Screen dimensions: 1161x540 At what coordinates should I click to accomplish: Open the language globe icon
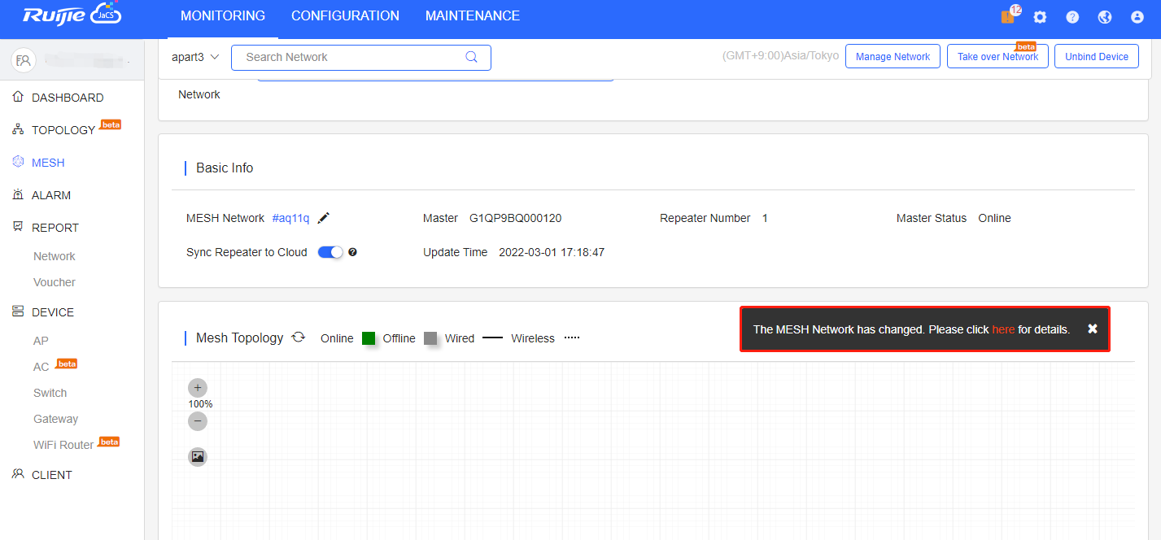coord(1105,17)
